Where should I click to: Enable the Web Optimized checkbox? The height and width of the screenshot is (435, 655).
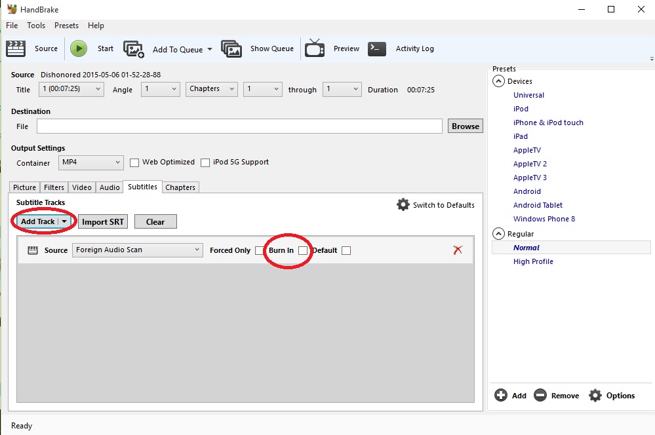coord(134,163)
